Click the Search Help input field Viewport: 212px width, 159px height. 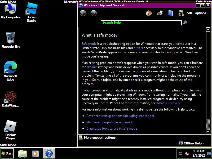click(x=141, y=23)
